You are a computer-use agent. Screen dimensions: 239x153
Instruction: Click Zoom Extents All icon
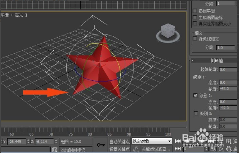coord(228,141)
